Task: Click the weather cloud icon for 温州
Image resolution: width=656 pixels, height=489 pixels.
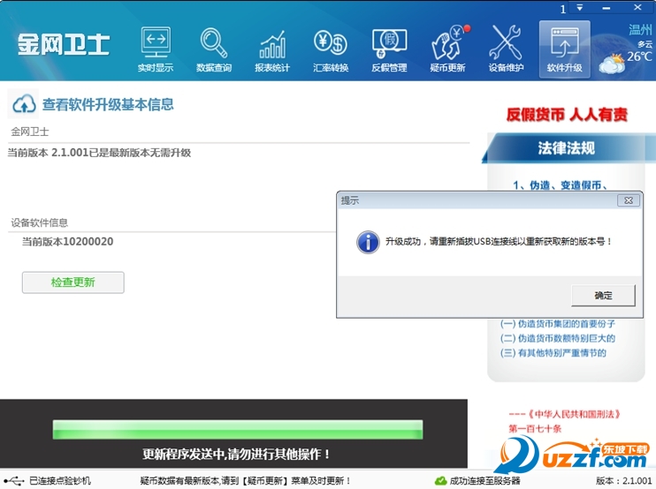Action: (x=613, y=64)
